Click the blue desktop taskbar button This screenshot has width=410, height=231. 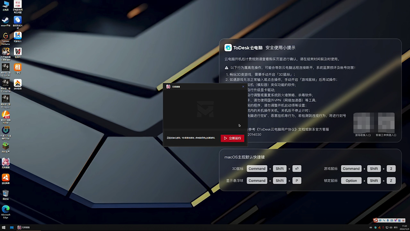pyautogui.click(x=12, y=227)
